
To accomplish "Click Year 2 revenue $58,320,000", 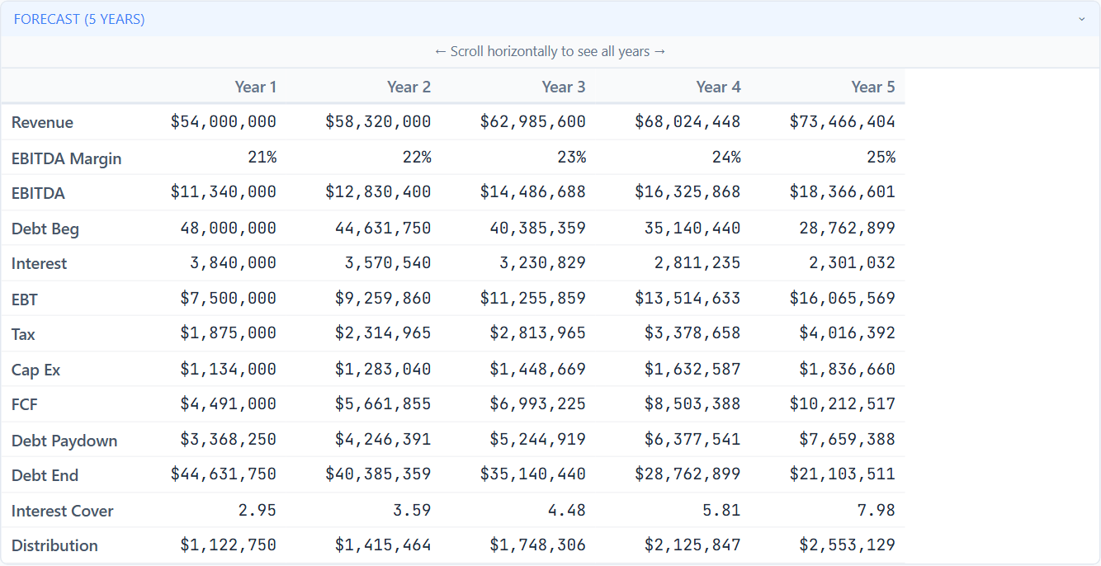I will (x=378, y=122).
